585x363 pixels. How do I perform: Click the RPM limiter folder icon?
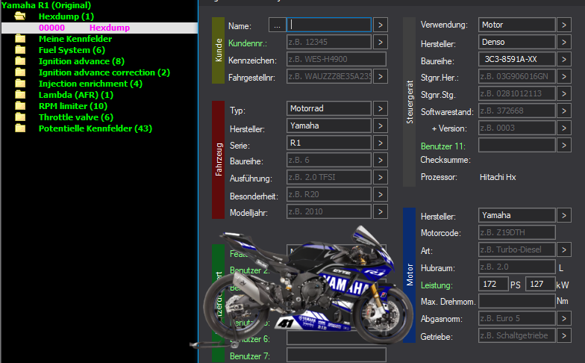click(x=20, y=106)
